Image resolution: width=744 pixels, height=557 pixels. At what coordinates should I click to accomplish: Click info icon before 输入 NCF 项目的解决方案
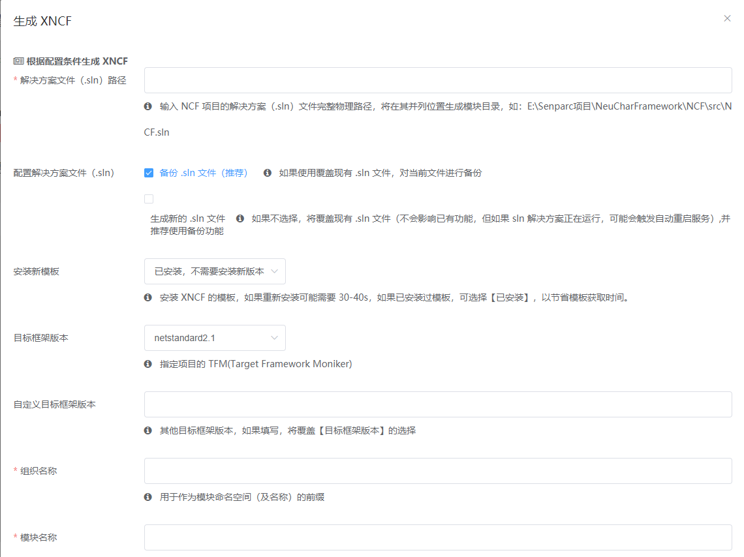(x=148, y=106)
